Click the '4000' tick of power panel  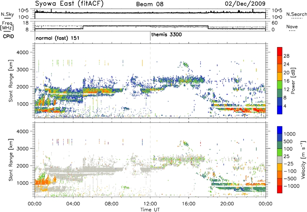pos(22,52)
